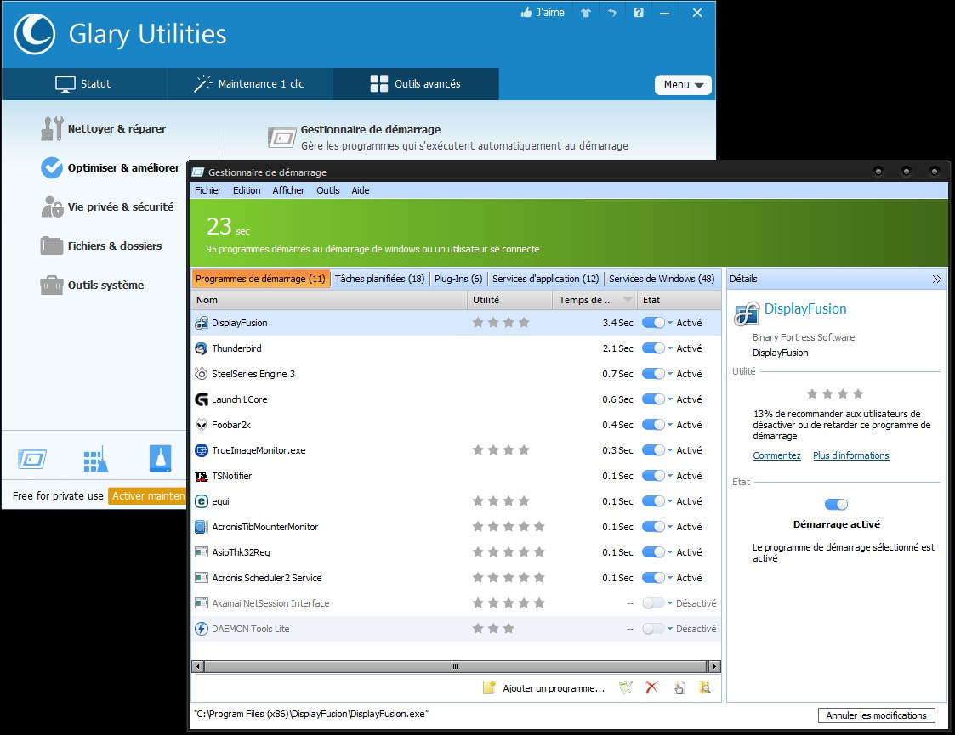Switch to Services d'application (12) tab

(546, 279)
